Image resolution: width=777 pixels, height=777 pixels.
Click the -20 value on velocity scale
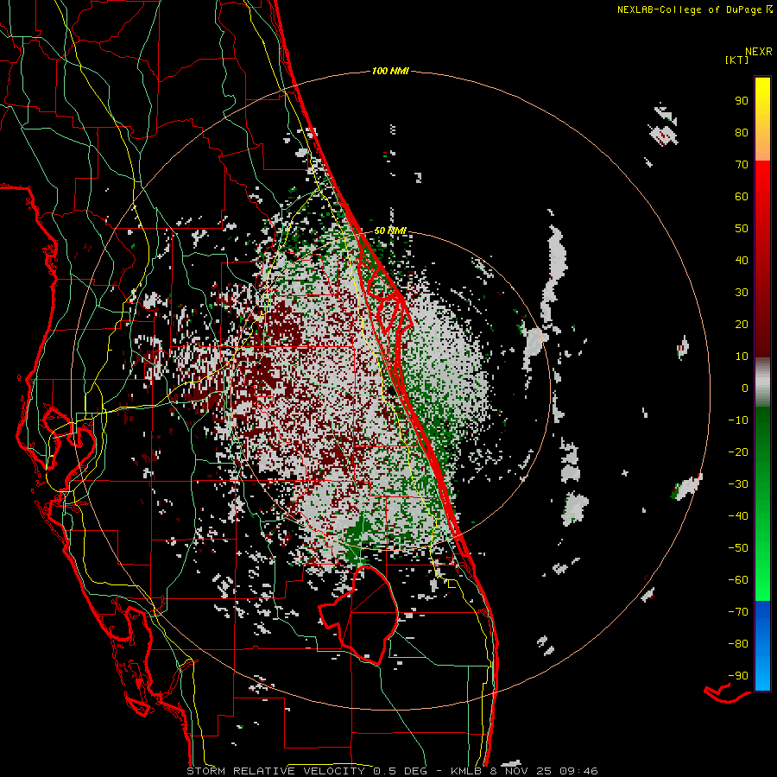[x=738, y=452]
